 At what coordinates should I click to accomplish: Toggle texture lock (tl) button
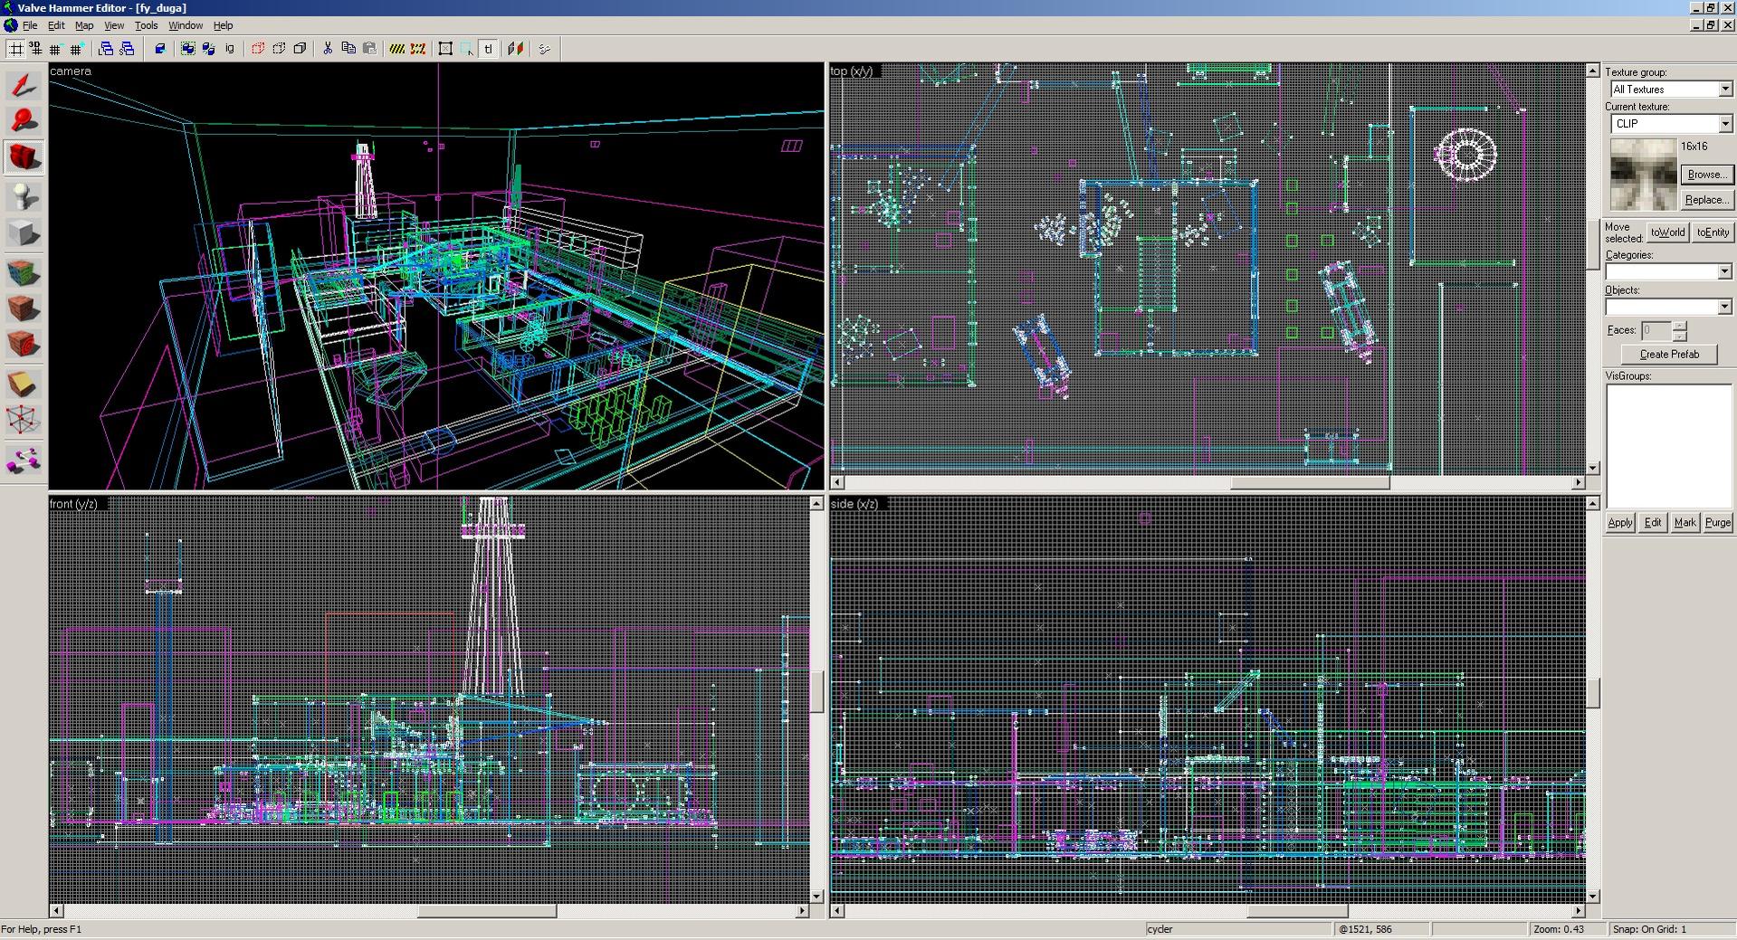(489, 49)
